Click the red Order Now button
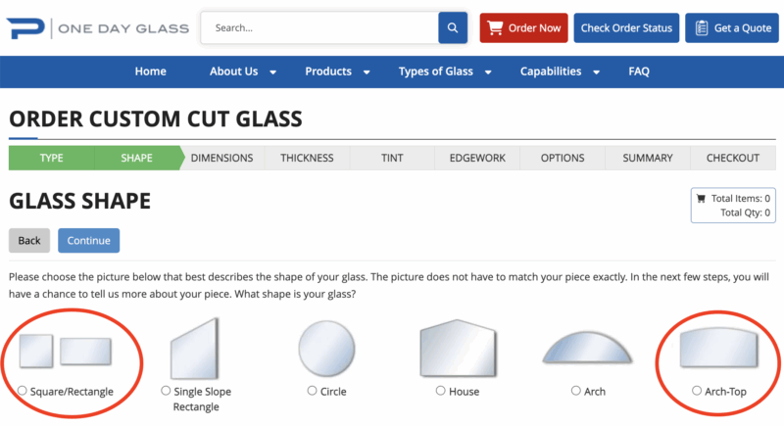The image size is (784, 426). [x=523, y=28]
